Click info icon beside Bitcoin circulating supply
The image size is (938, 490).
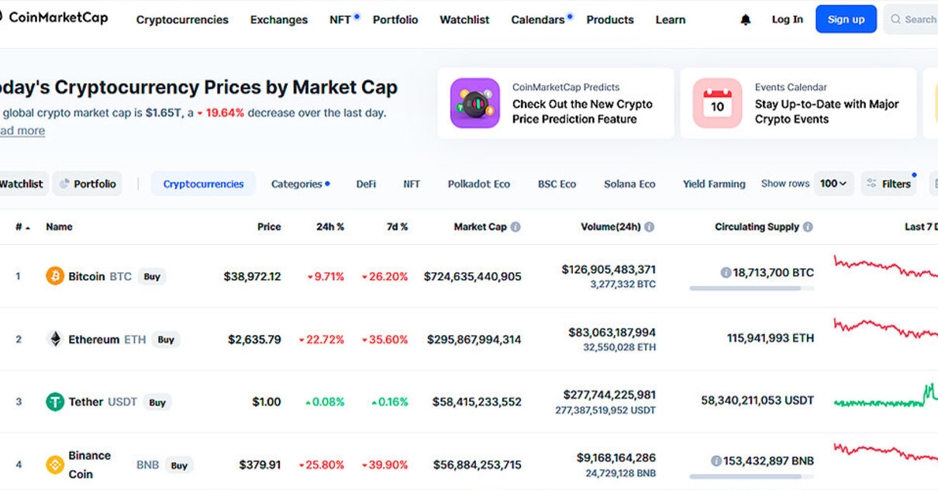[x=726, y=273]
